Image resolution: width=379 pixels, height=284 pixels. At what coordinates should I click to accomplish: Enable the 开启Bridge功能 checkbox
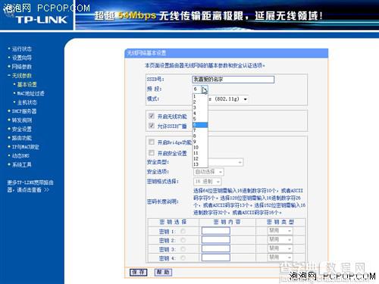point(152,142)
